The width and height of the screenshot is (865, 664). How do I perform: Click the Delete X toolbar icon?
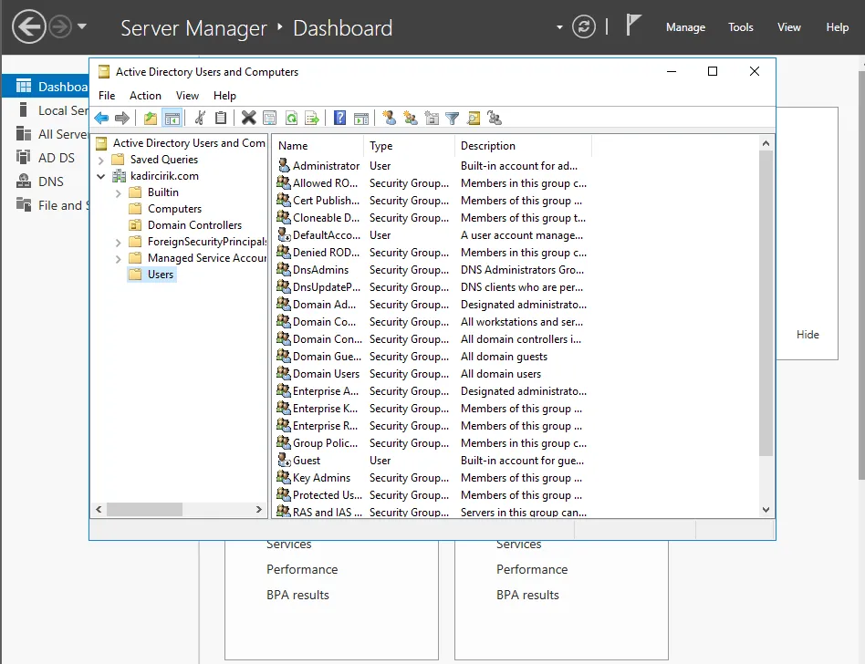tap(249, 118)
